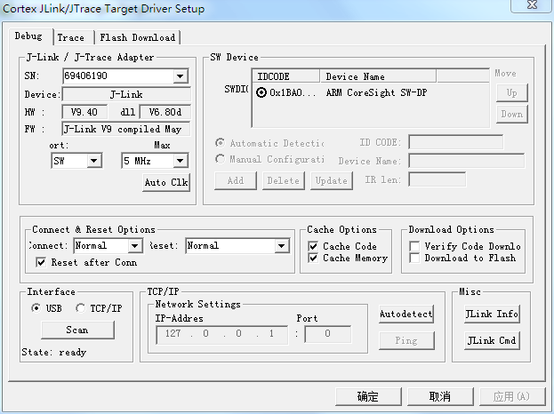The width and height of the screenshot is (554, 414).
Task: Open the Reset Normal dropdown
Action: [281, 246]
